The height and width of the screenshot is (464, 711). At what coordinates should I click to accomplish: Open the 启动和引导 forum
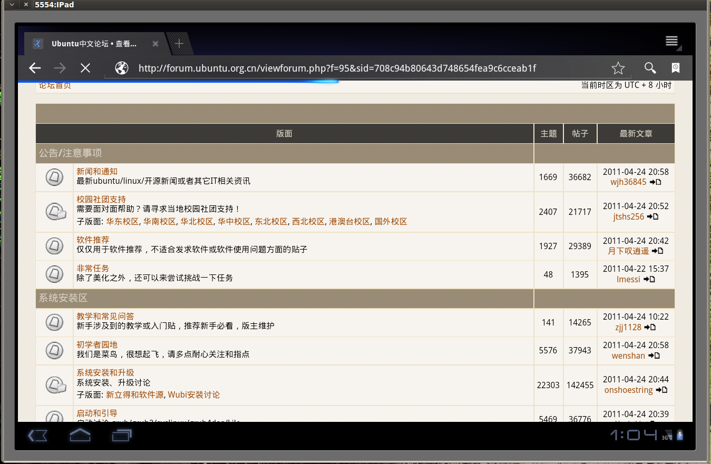pos(97,413)
